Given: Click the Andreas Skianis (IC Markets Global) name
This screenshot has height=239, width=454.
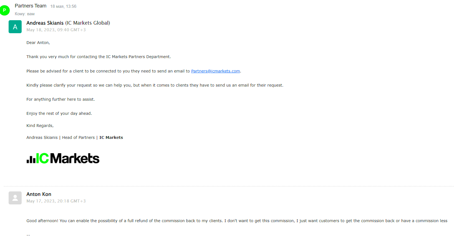Looking at the screenshot, I should point(68,23).
